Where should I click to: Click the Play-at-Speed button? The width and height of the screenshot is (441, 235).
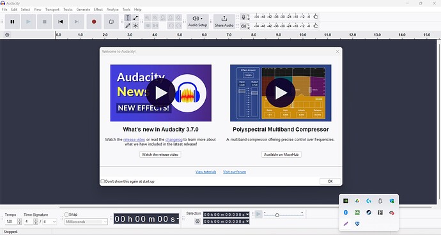point(258,215)
